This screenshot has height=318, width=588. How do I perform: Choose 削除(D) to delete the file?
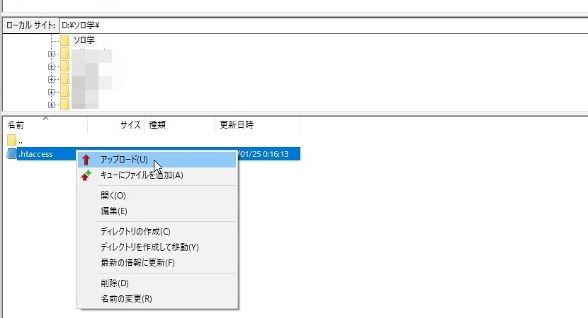point(114,283)
